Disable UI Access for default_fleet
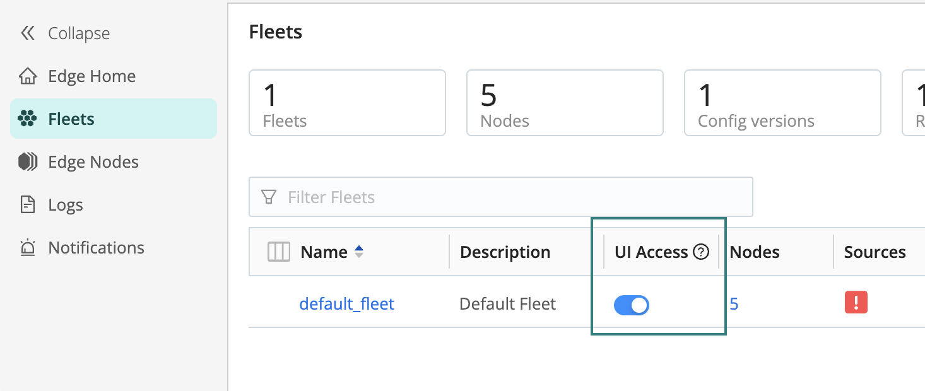This screenshot has width=925, height=391. 631,305
